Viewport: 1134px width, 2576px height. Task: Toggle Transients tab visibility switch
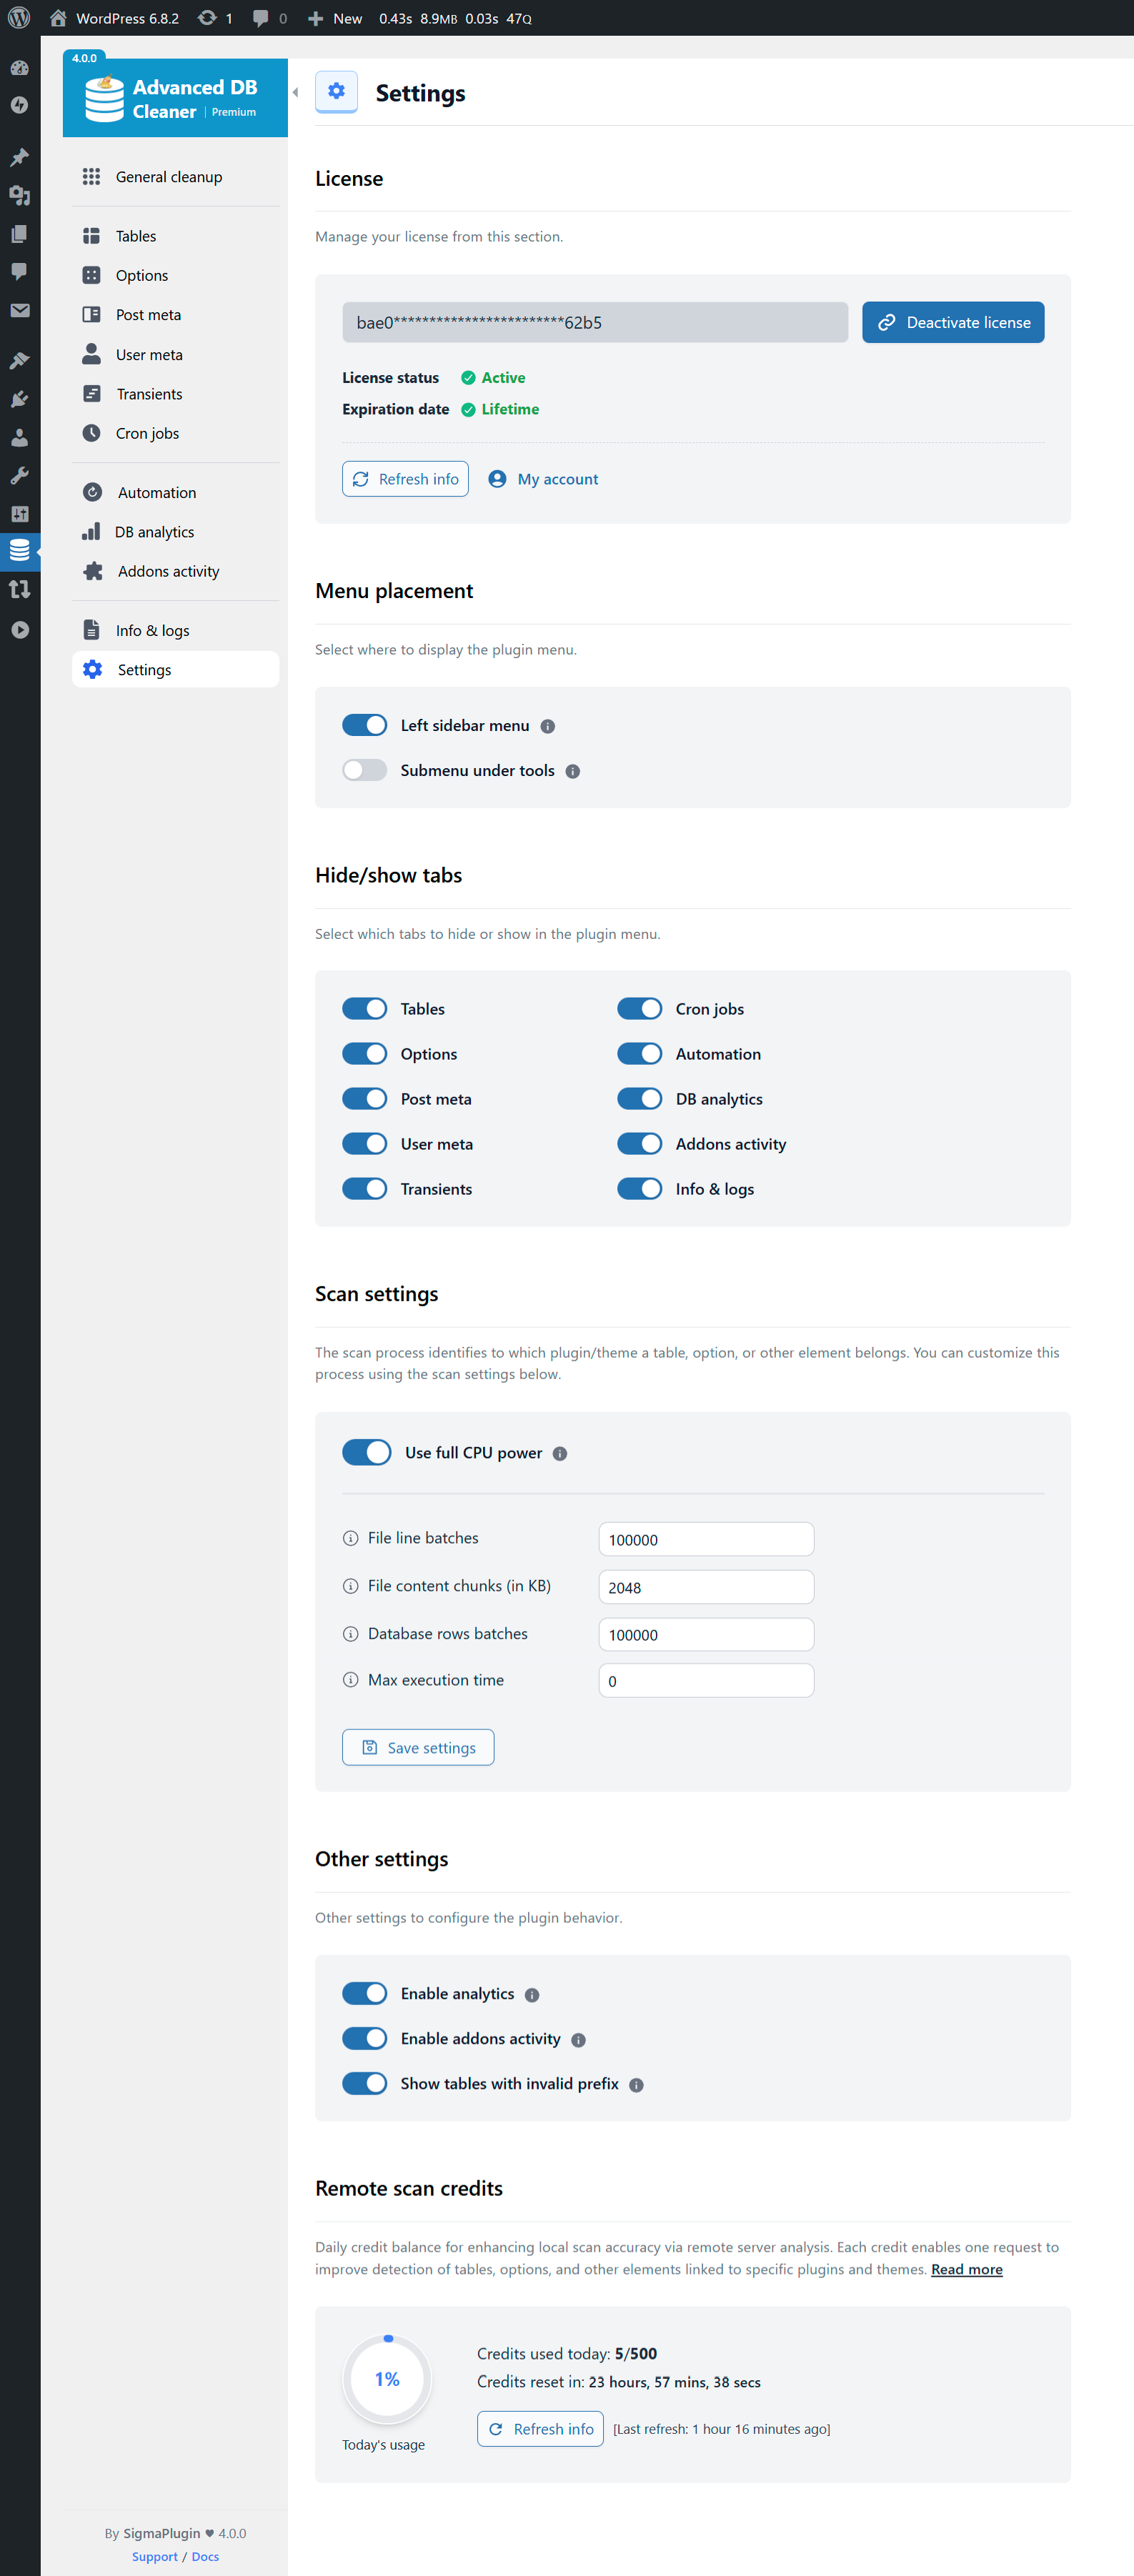(x=364, y=1188)
